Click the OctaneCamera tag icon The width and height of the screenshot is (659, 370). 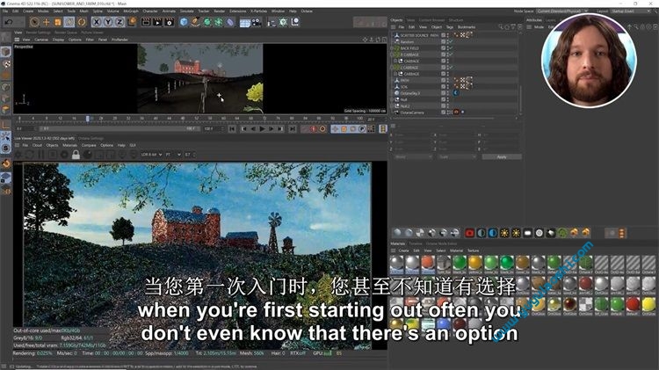pos(457,112)
